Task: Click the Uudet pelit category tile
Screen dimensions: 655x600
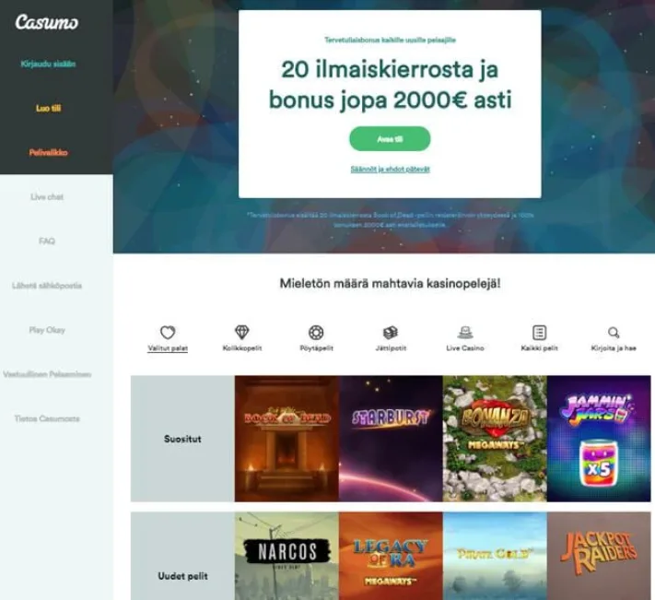Action: [182, 556]
